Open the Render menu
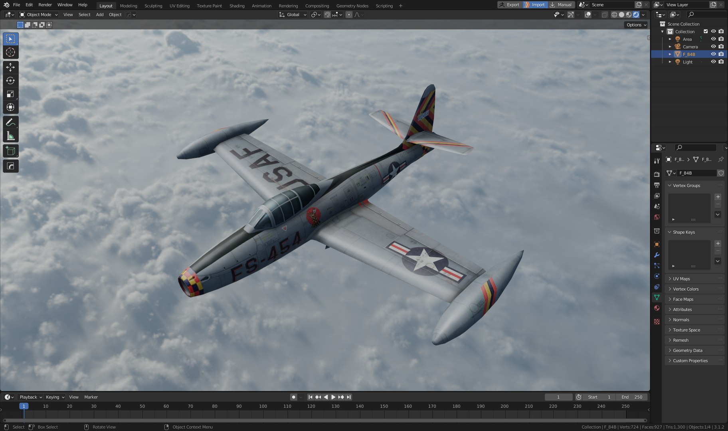The width and height of the screenshot is (728, 431). click(45, 5)
